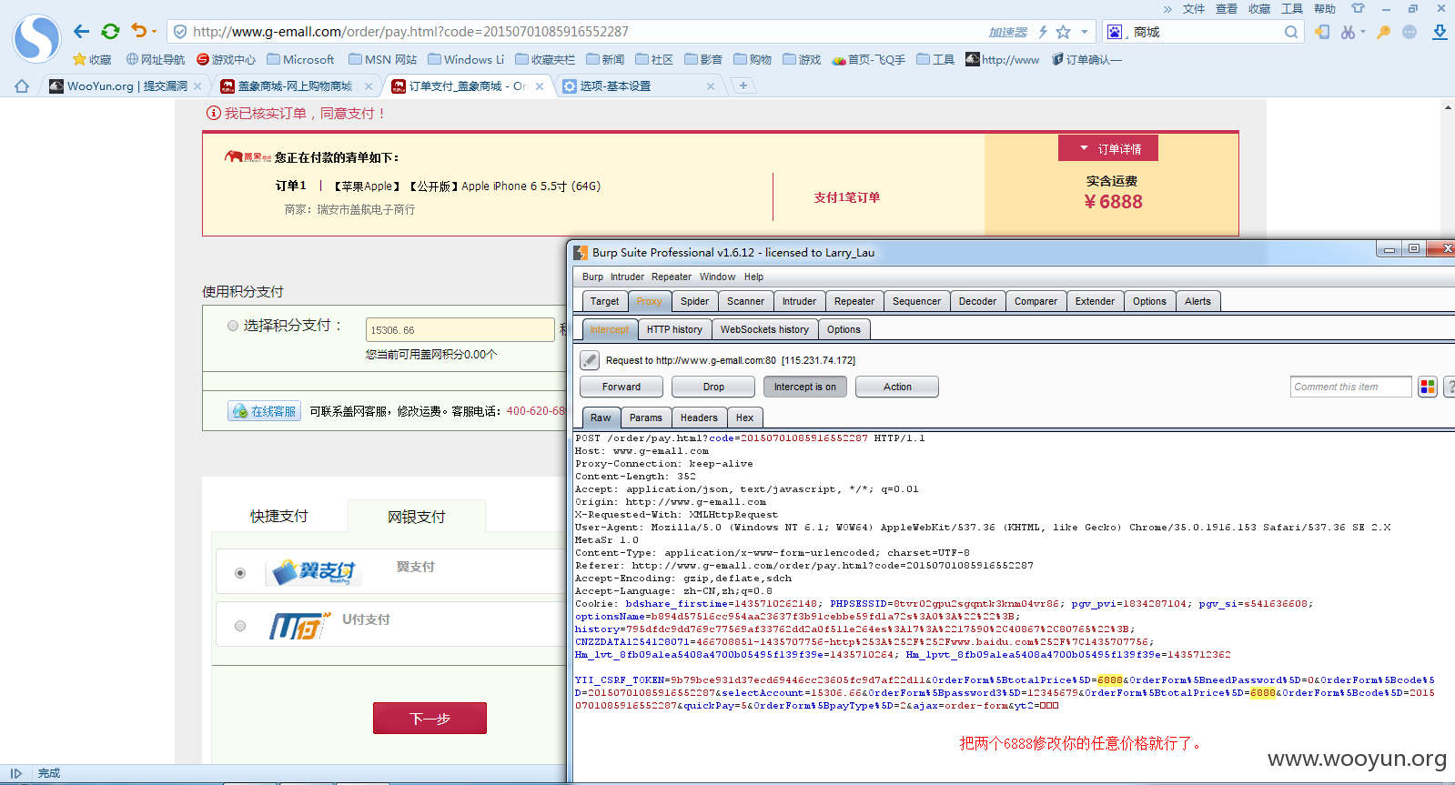This screenshot has height=785, width=1455.
Task: Switch to the Hex view tab
Action: tap(744, 418)
